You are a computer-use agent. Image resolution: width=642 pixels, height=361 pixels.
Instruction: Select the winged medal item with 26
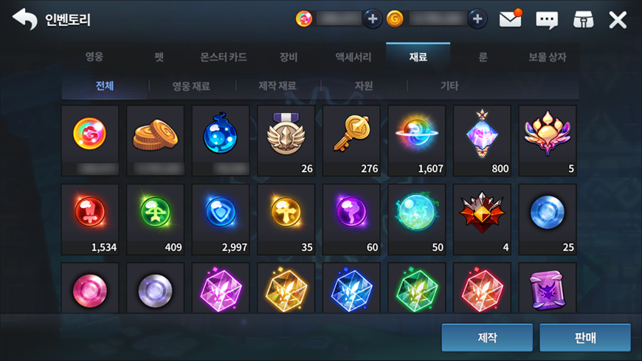point(286,140)
